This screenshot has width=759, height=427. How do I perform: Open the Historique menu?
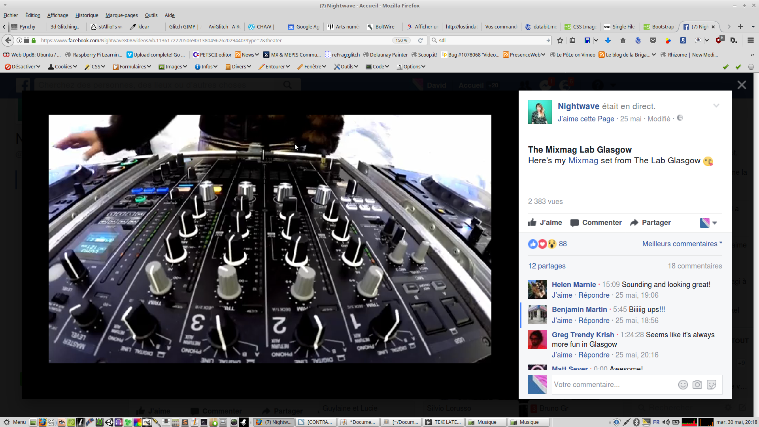[87, 15]
